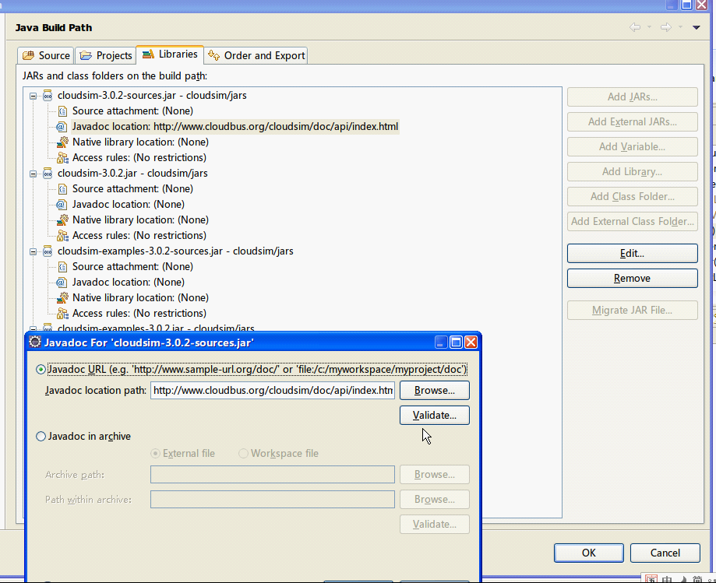The height and width of the screenshot is (583, 716).
Task: Click the Cancel button in Java Build Path
Action: click(x=665, y=553)
